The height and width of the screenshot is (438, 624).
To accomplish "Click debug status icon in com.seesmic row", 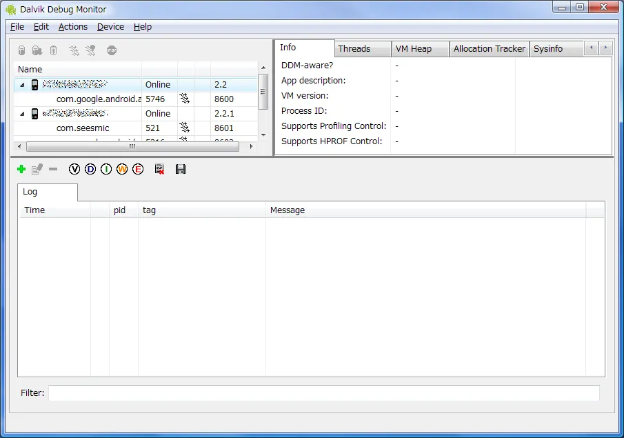I will (x=184, y=128).
